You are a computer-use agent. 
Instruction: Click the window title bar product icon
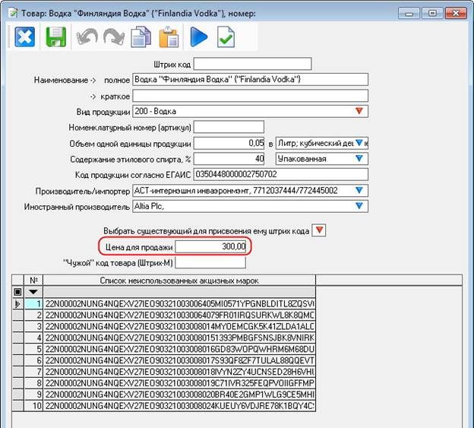pos(13,13)
